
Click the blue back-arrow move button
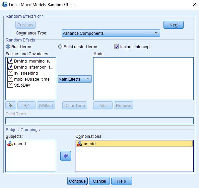pyautogui.click(x=66, y=156)
